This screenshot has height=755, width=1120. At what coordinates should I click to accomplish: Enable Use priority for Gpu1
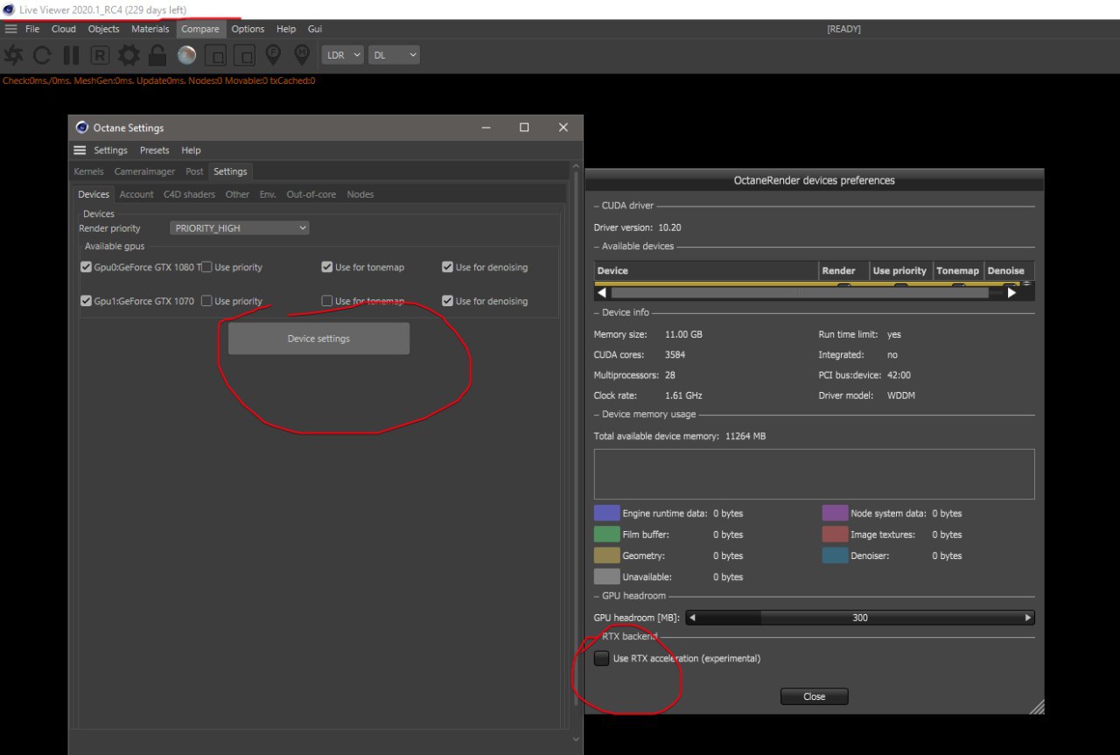click(206, 301)
